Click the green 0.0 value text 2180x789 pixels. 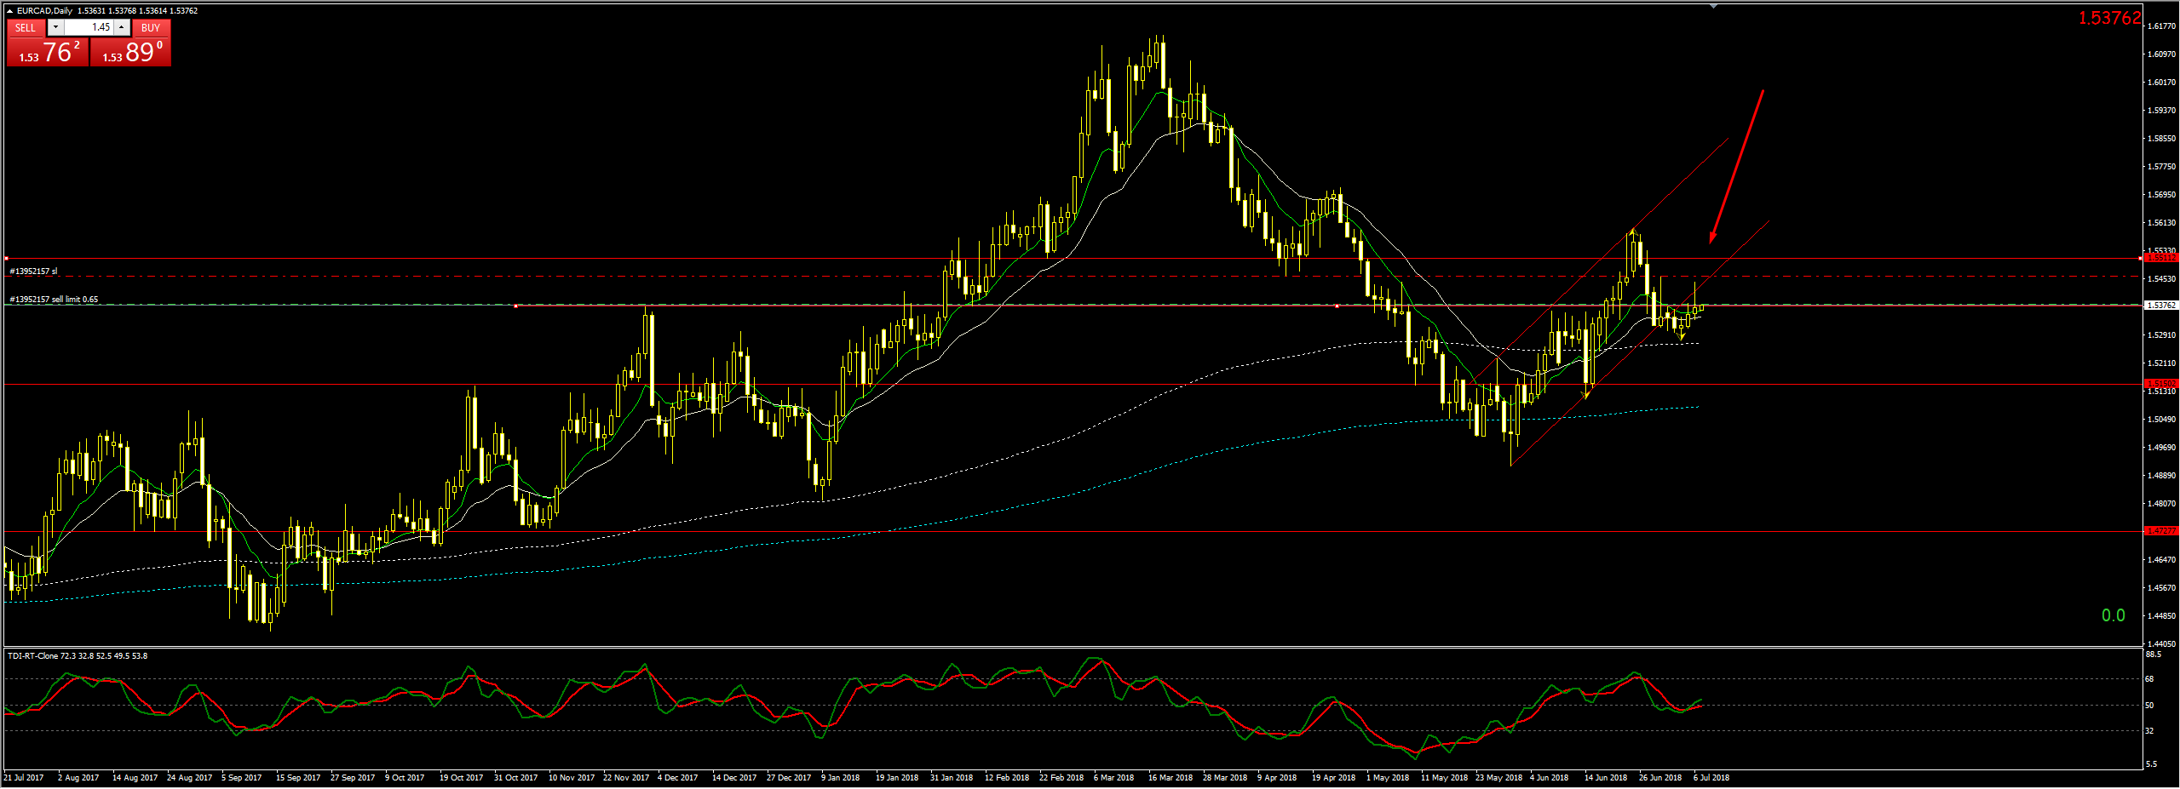pyautogui.click(x=2113, y=615)
